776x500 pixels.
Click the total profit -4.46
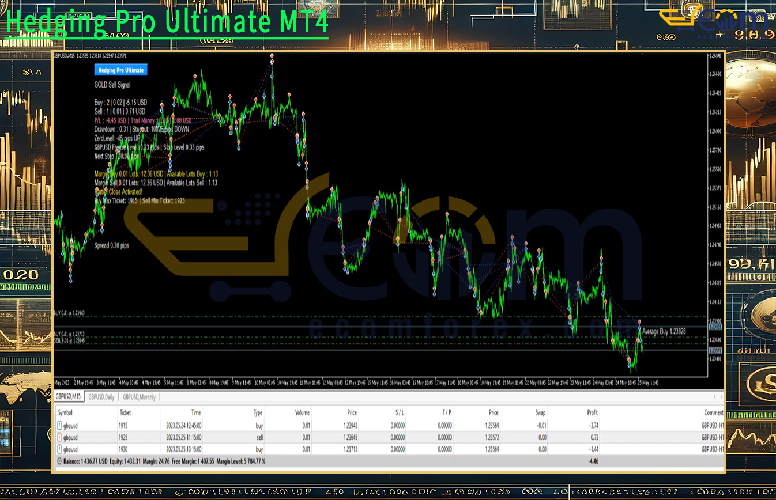pos(593,461)
